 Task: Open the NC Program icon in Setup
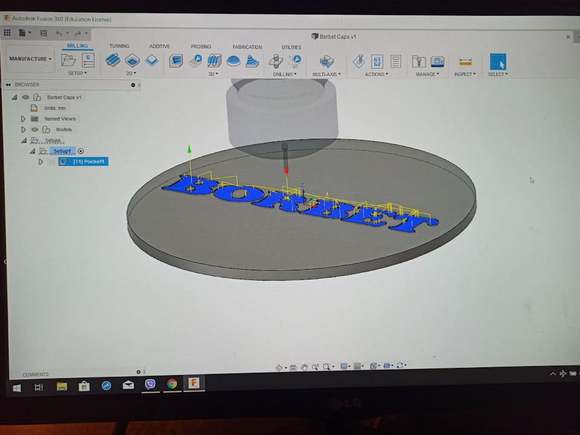click(x=88, y=60)
